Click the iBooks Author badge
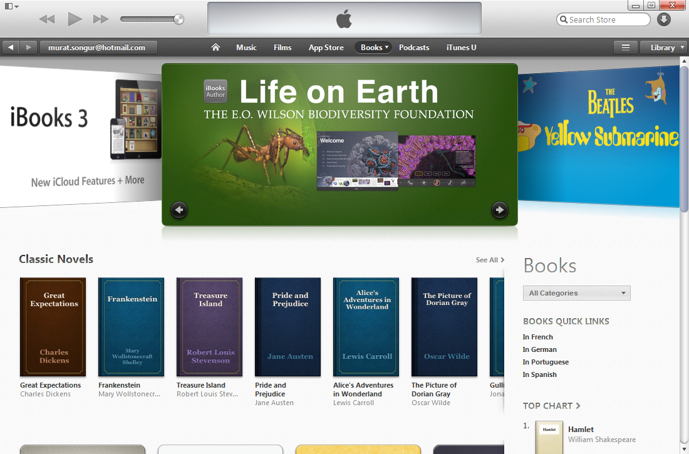 (x=215, y=91)
